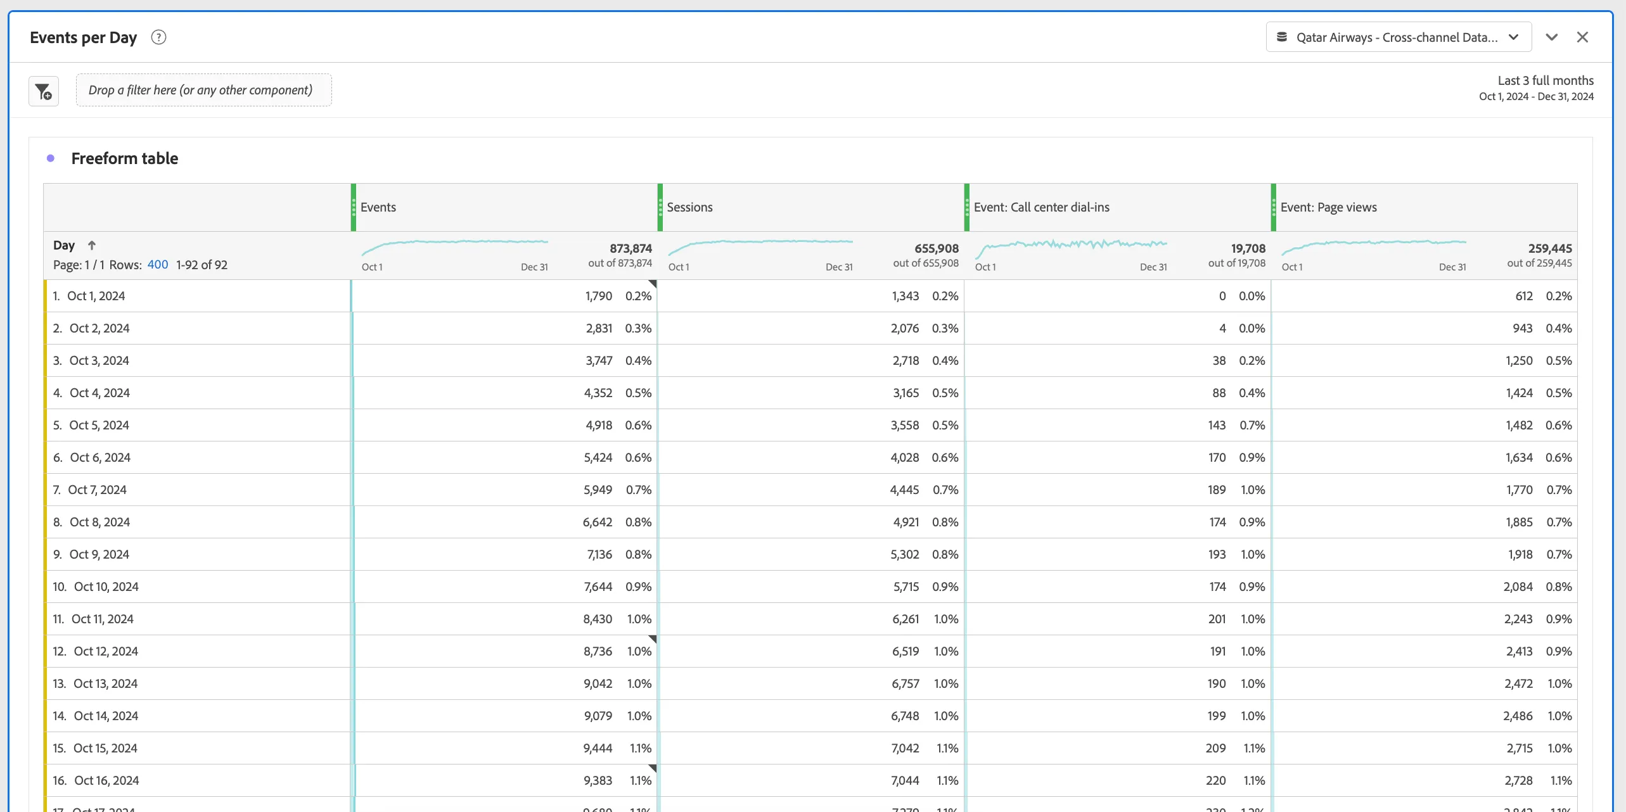Screen dimensions: 1626x812
Task: Click the Events total 873,874
Action: click(x=631, y=248)
